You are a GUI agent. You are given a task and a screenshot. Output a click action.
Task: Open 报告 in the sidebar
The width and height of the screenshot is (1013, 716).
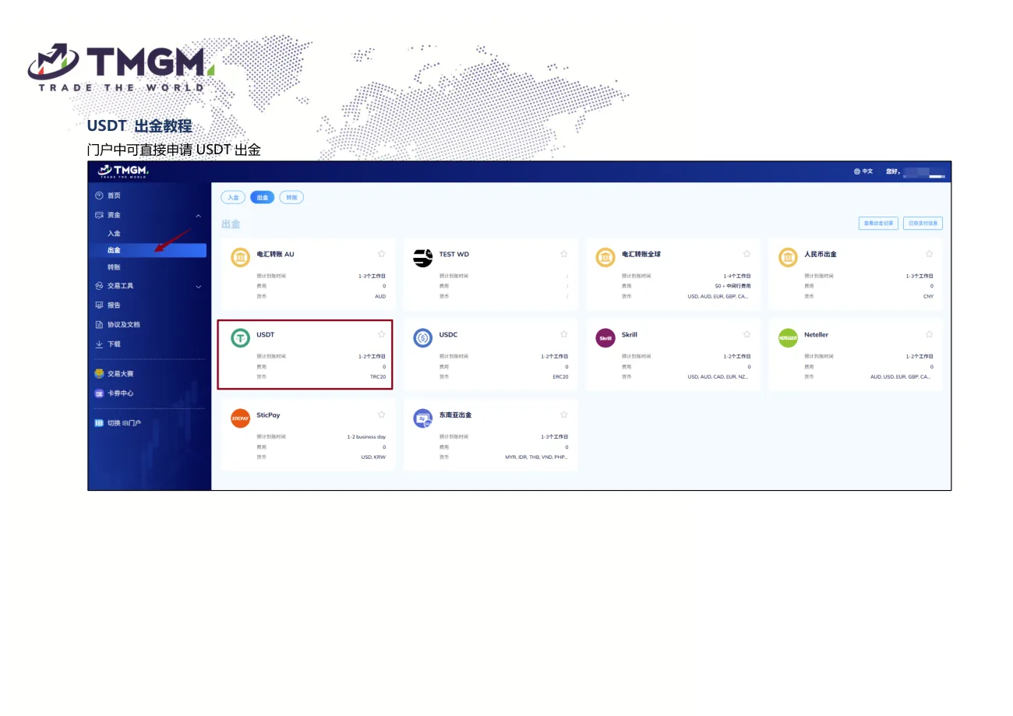pos(114,305)
